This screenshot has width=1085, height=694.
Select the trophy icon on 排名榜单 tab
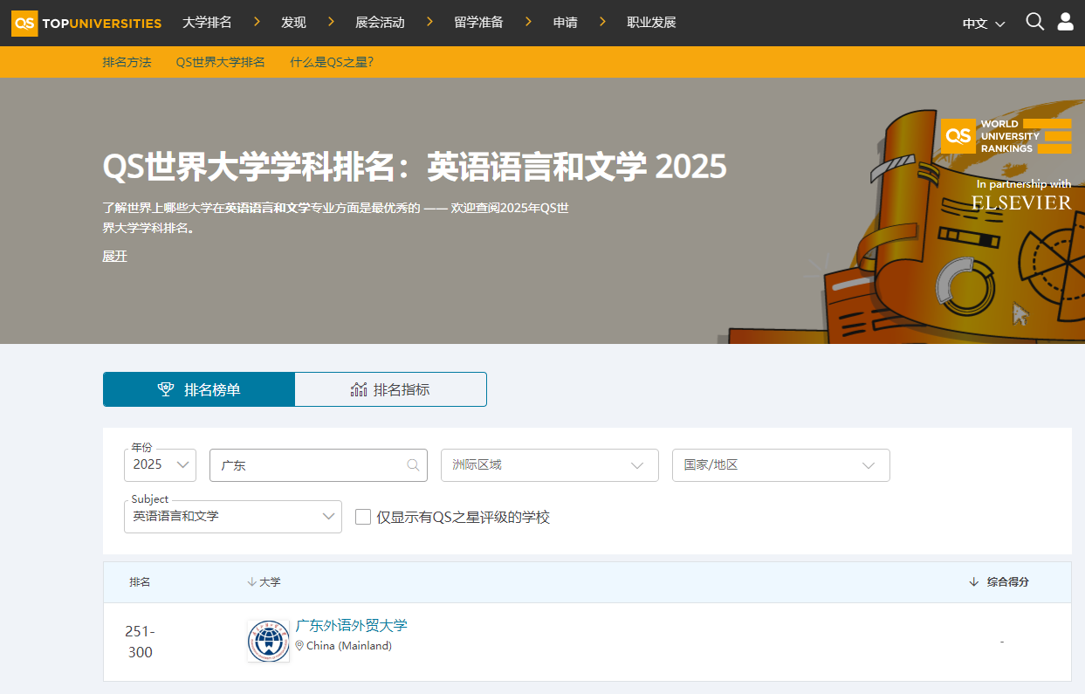pos(166,388)
